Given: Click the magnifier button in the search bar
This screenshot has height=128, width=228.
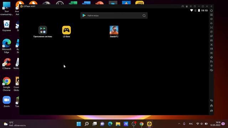Looking at the screenshot, I should (x=144, y=16).
